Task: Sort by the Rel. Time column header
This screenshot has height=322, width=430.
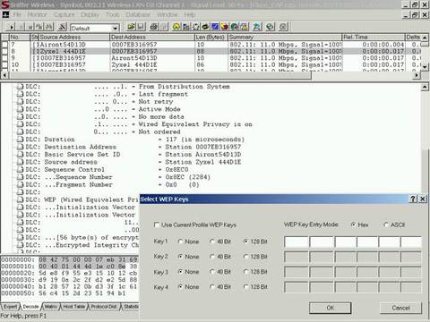Action: point(373,37)
